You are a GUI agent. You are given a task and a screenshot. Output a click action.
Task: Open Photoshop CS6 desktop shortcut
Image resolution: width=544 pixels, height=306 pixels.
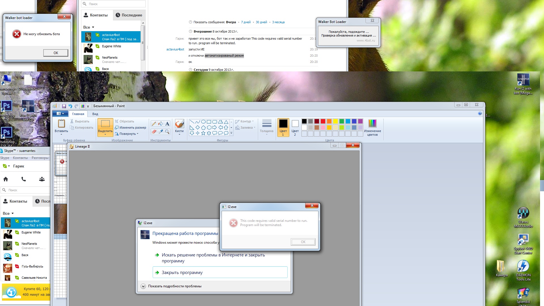click(x=7, y=110)
